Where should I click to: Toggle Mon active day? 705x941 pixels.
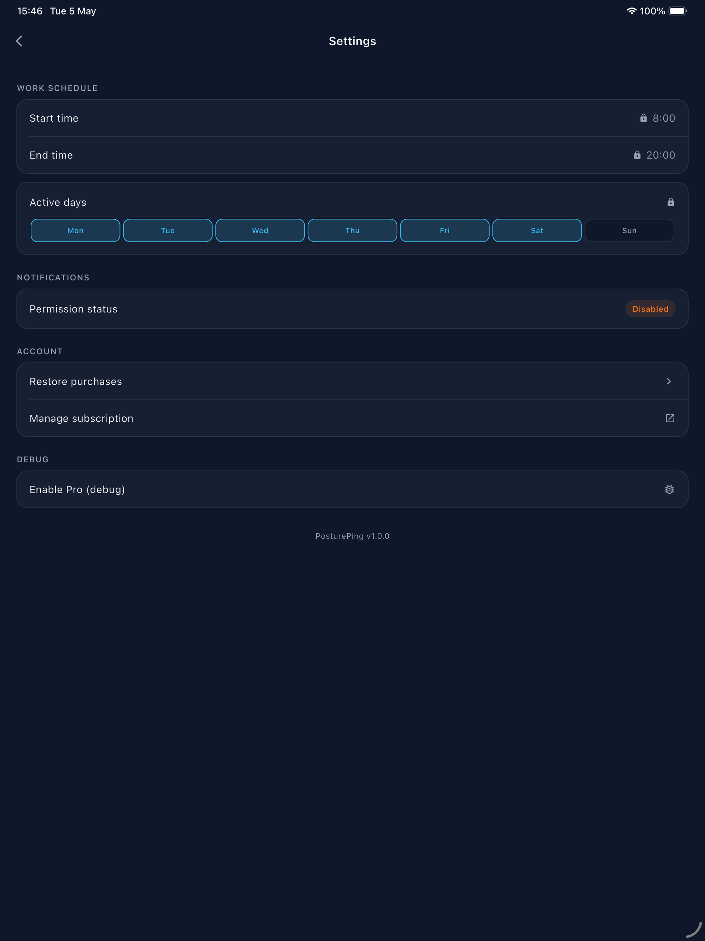tap(75, 230)
